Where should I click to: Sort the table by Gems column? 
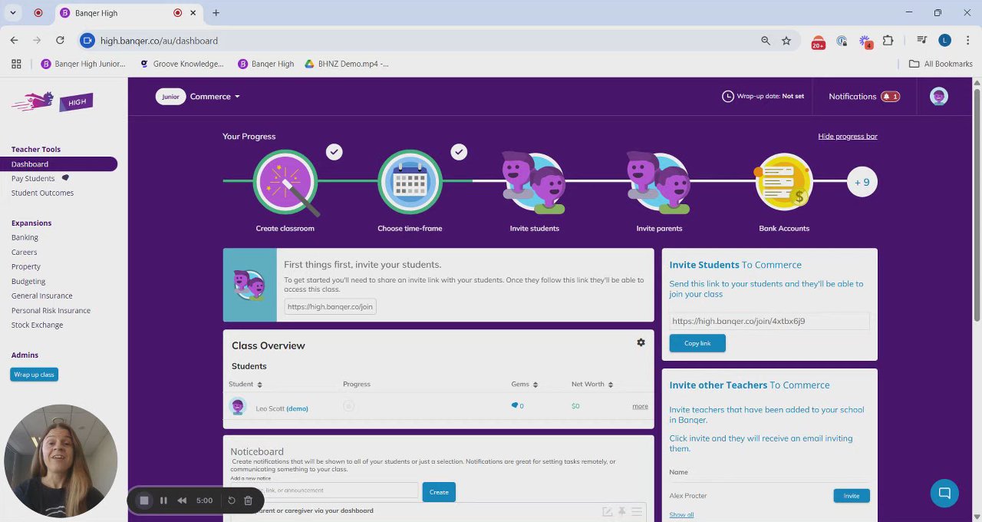point(524,384)
